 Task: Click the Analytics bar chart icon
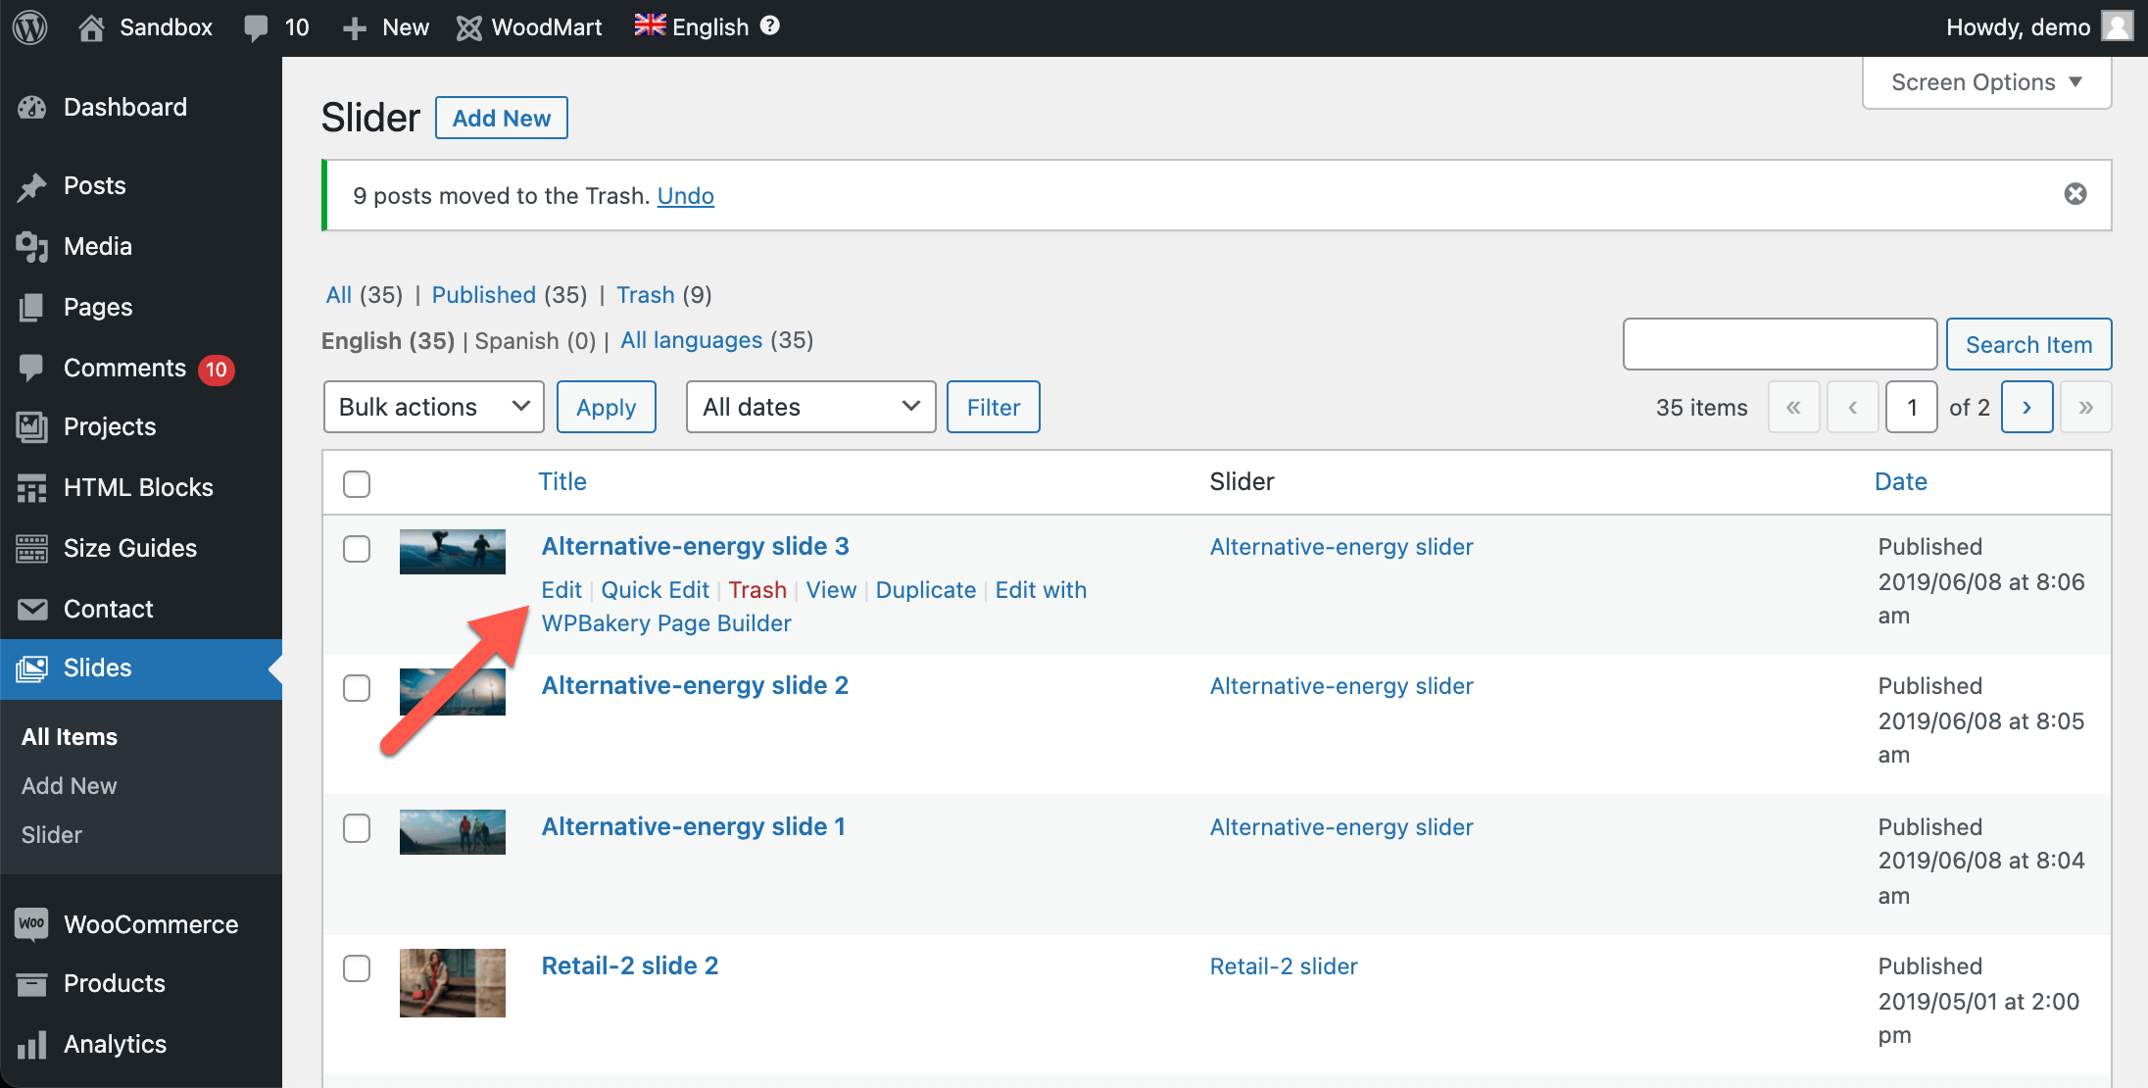(32, 1045)
